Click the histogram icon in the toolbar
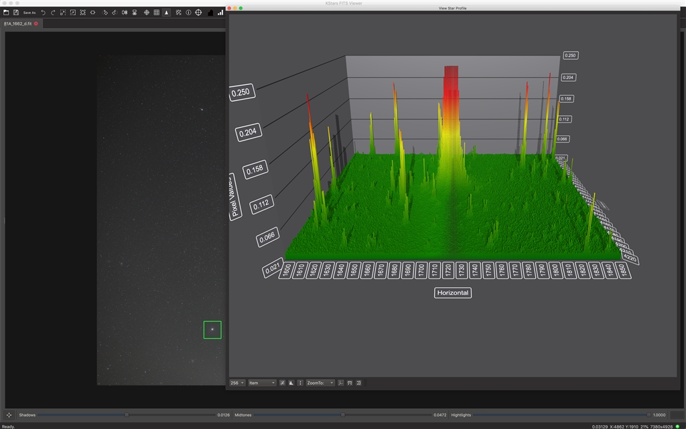686x429 pixels. point(210,13)
